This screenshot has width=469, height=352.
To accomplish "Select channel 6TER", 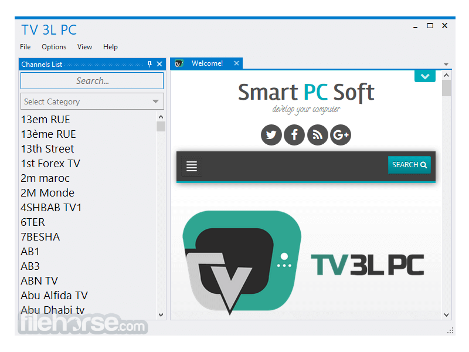I will click(33, 222).
